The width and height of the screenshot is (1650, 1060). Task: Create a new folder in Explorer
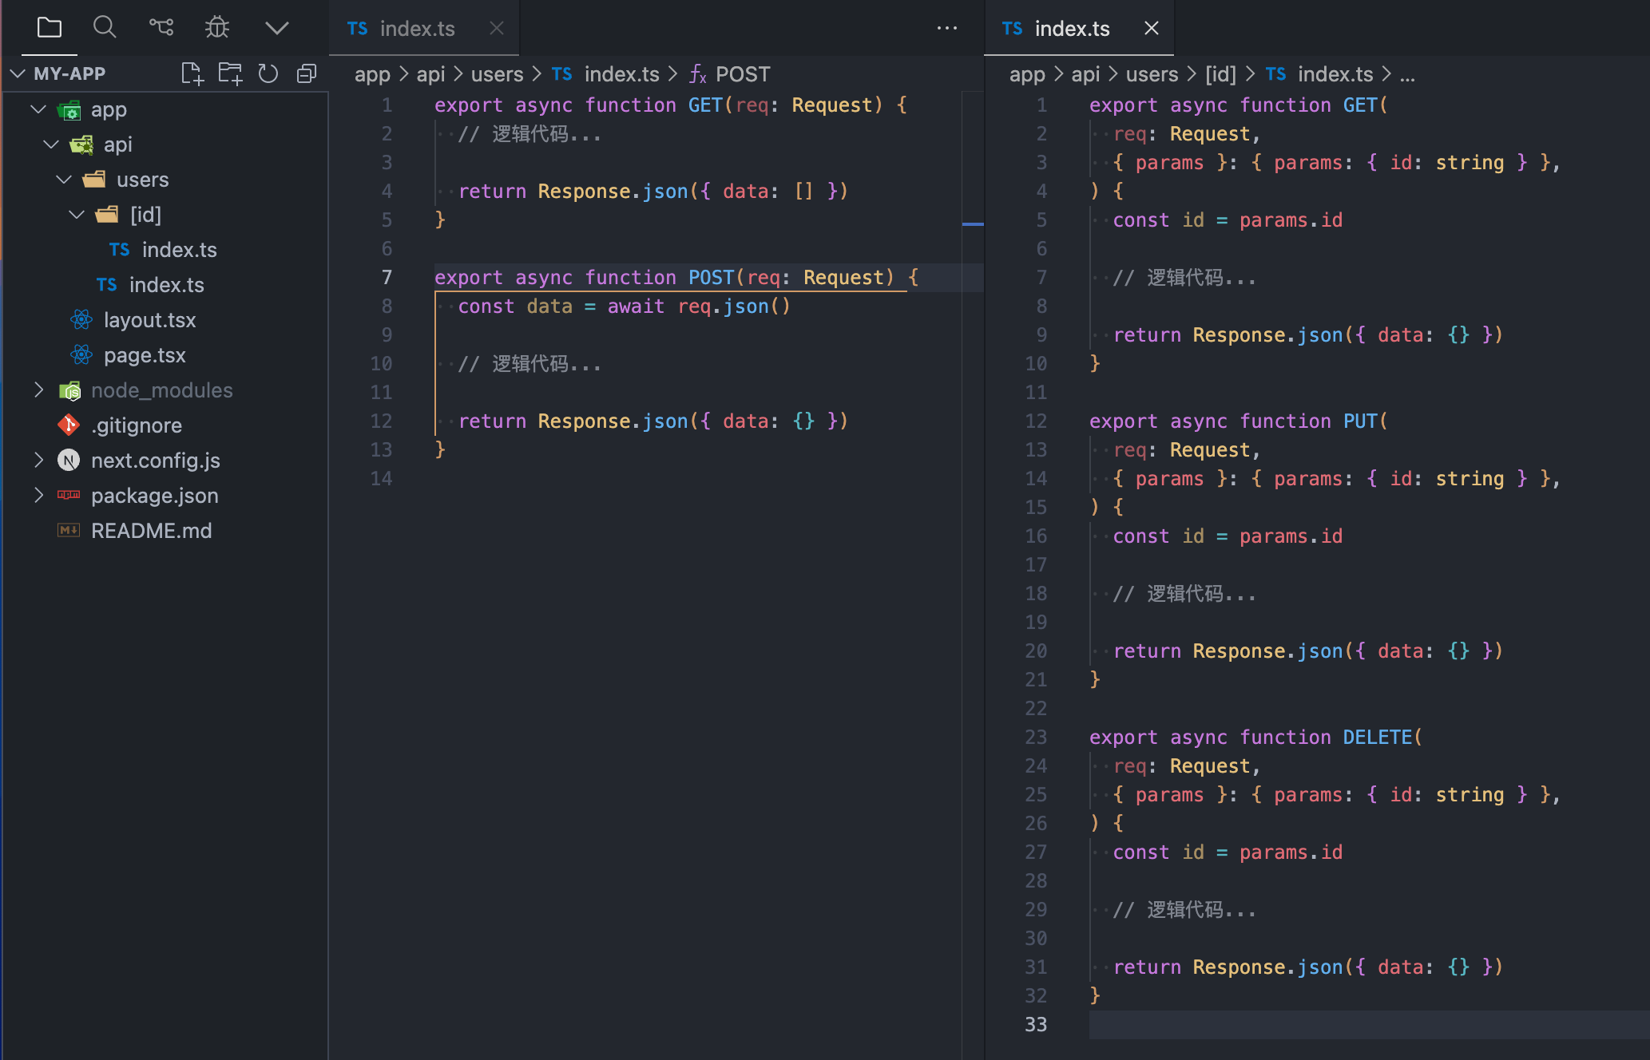tap(230, 73)
